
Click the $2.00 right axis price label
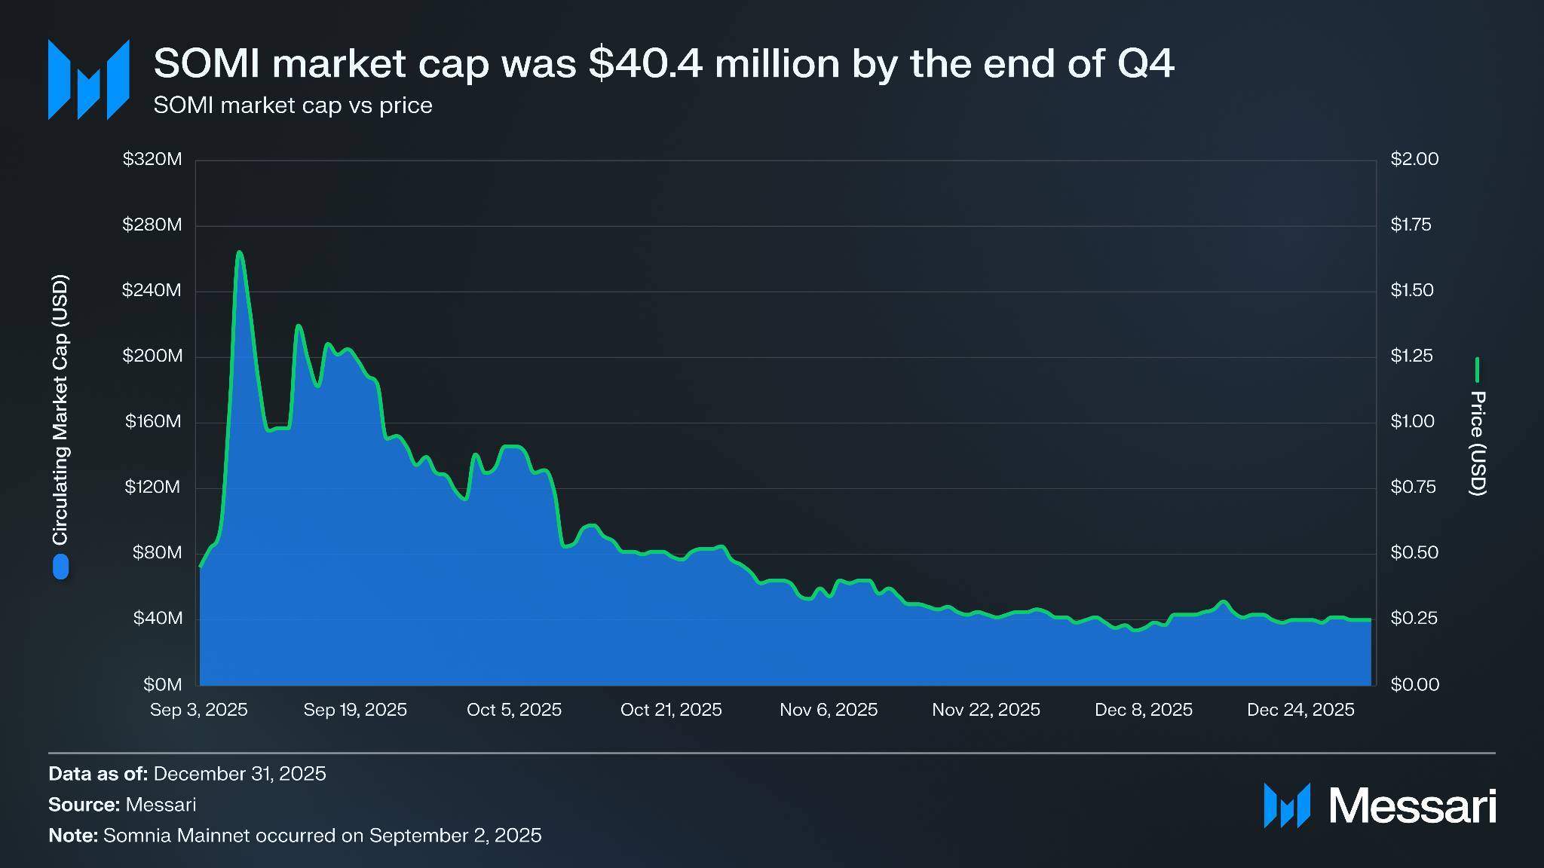(x=1414, y=159)
